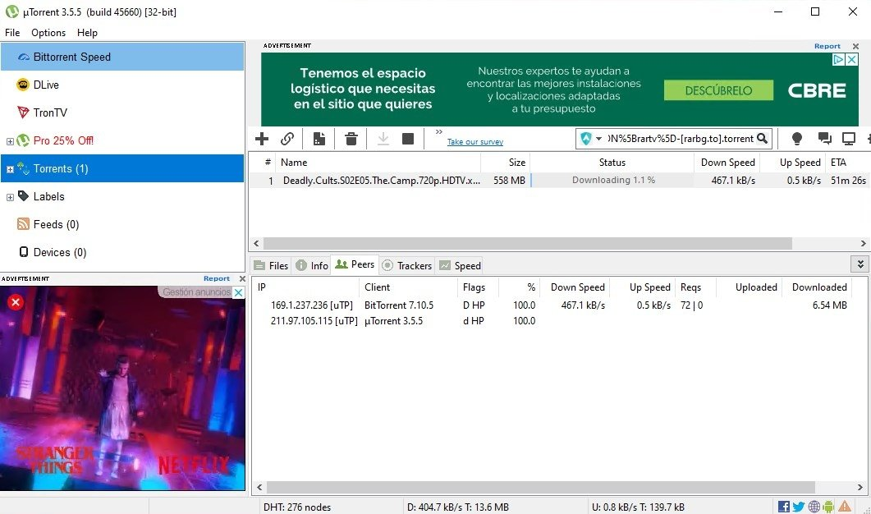The width and height of the screenshot is (871, 514).
Task: Click the Twitter icon in status bar
Action: click(798, 507)
